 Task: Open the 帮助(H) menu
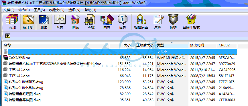[x=90, y=10]
